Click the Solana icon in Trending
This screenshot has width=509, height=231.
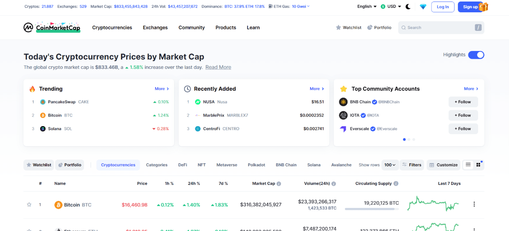pyautogui.click(x=43, y=129)
